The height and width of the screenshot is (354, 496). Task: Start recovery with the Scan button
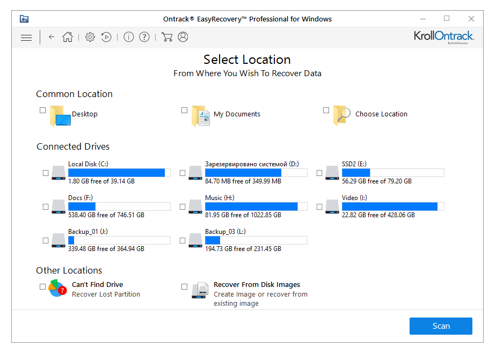click(441, 326)
